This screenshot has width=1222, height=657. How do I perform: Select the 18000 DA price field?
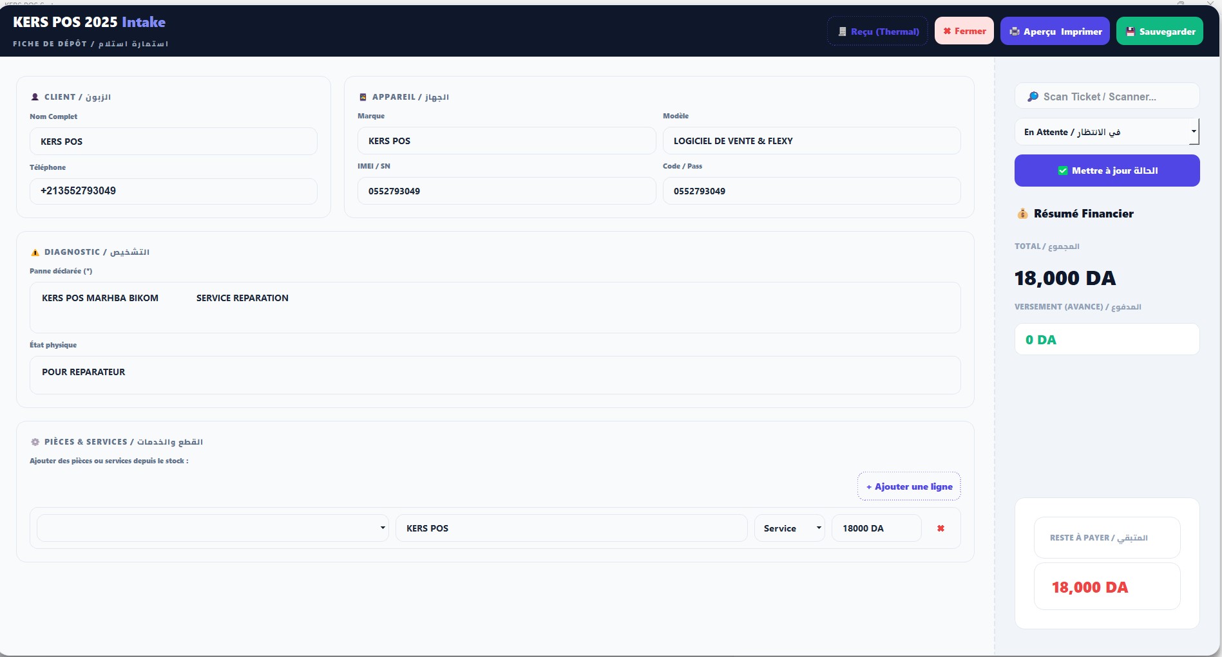pyautogui.click(x=876, y=528)
